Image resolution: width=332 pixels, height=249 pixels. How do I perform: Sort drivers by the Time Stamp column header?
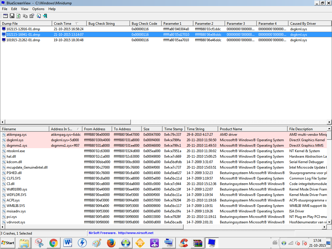click(x=173, y=129)
